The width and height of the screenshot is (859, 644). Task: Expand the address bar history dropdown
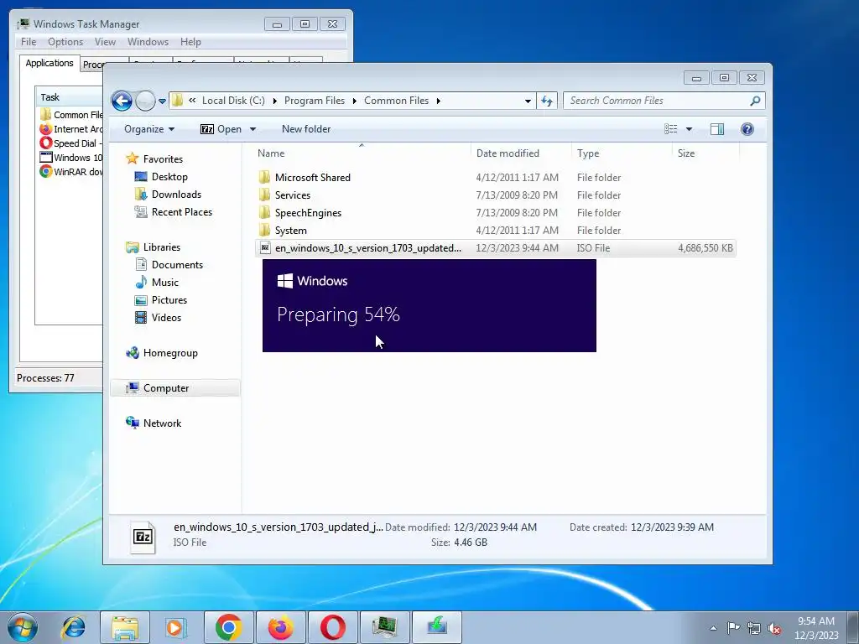coord(528,101)
